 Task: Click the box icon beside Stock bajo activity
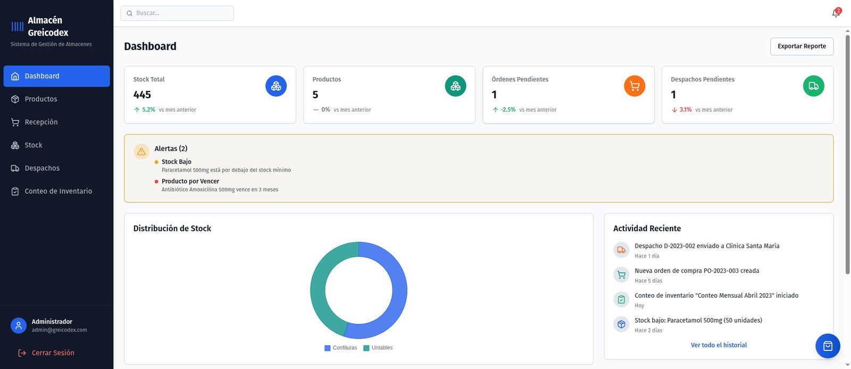tap(621, 324)
